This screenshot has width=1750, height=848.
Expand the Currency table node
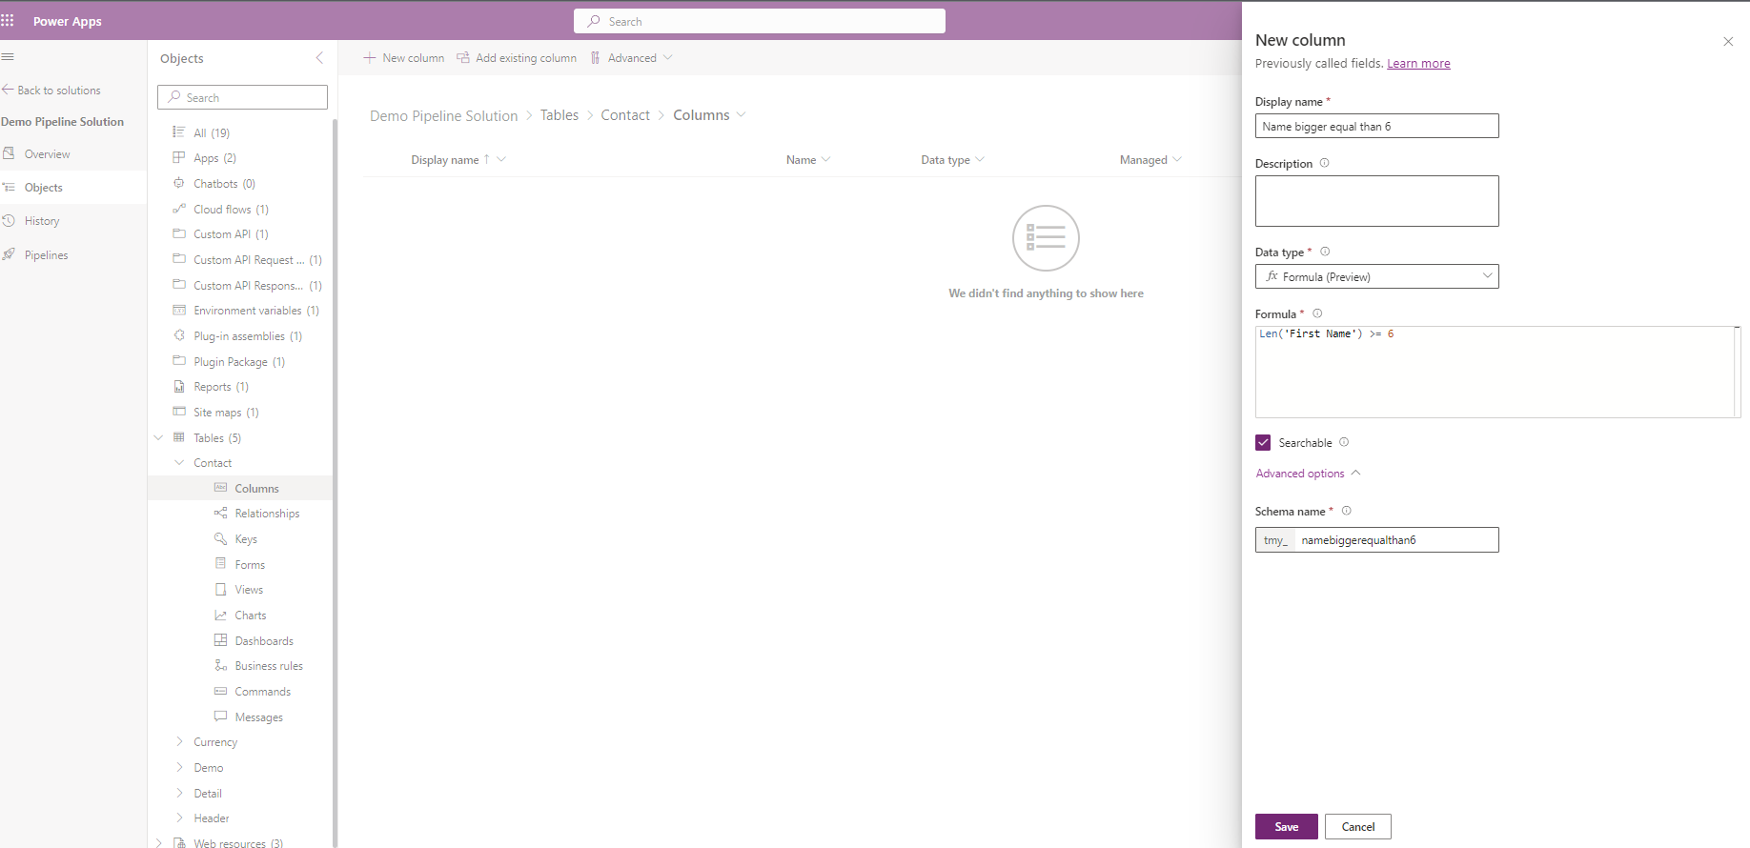[179, 741]
